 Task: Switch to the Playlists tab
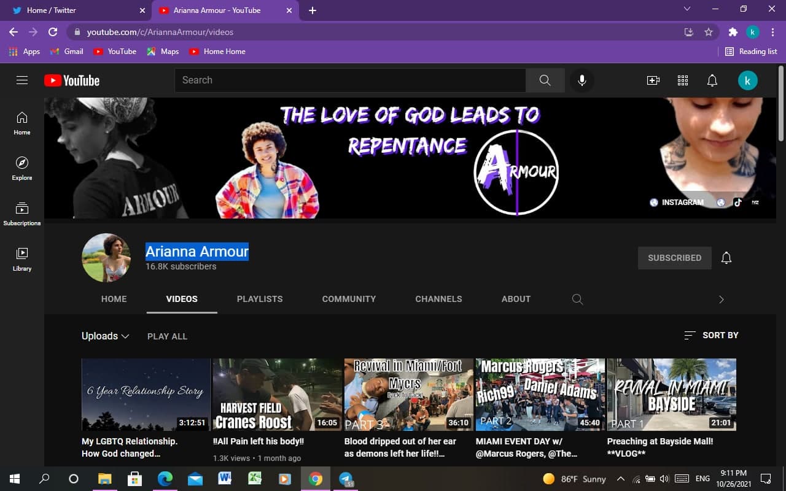(x=260, y=299)
